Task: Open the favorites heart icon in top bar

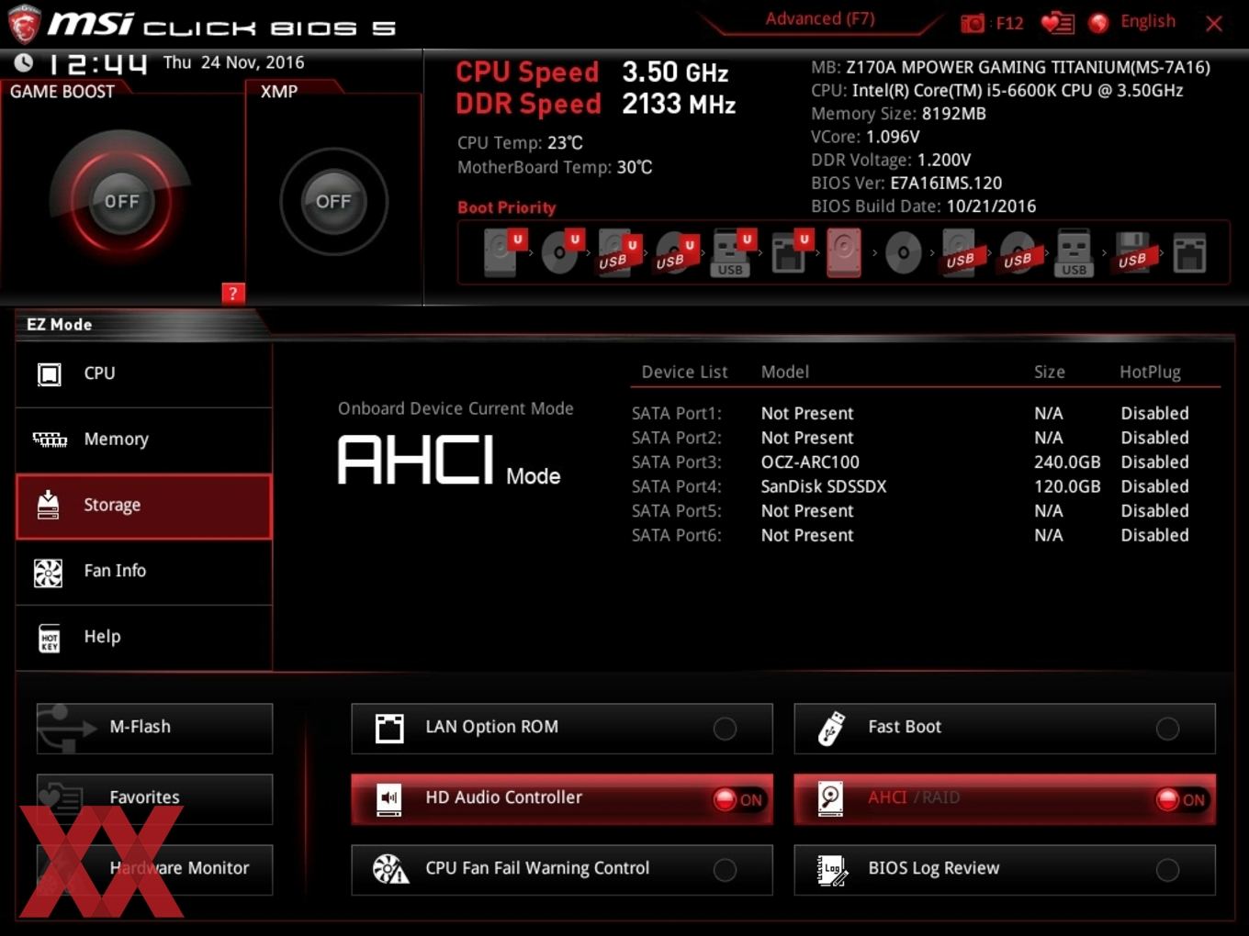Action: pyautogui.click(x=1057, y=23)
